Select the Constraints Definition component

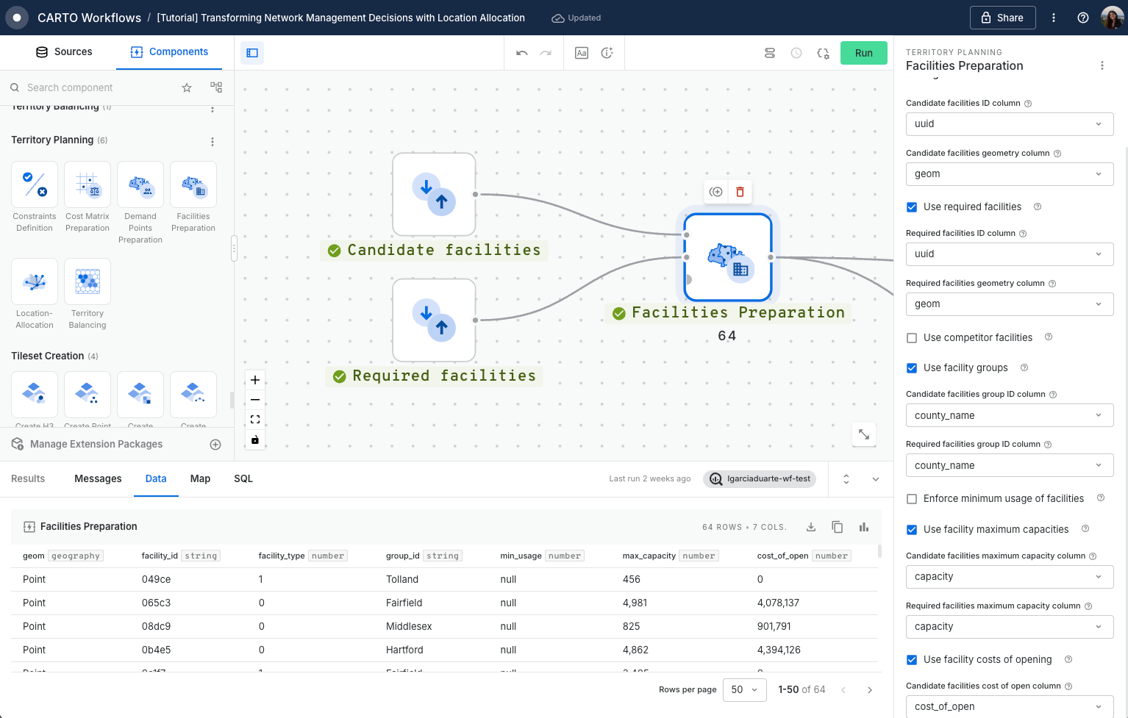coord(35,184)
